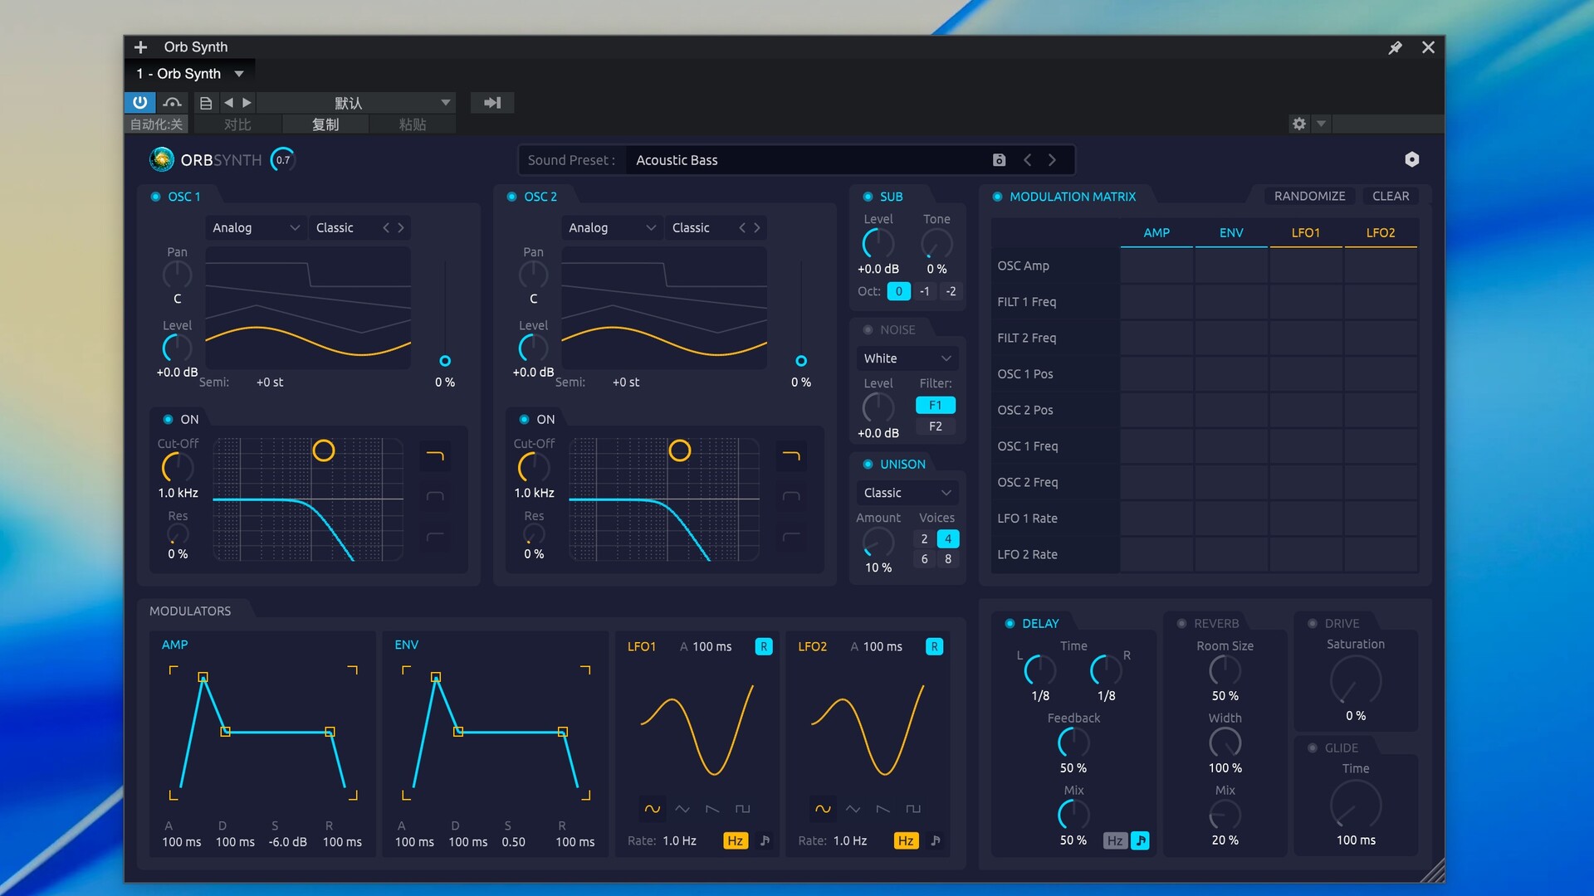Select the next sound preset arrow
Viewport: 1594px width, 896px height.
point(1052,160)
